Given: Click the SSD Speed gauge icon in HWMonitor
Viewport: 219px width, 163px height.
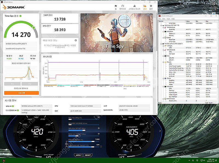Looking at the screenshot, I should (x=165, y=38).
